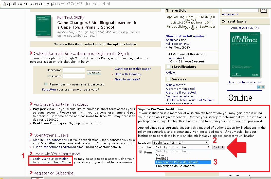Click the page icon in the address bar
Image resolution: width=271 pixels, height=179 pixels.
point(4,4)
